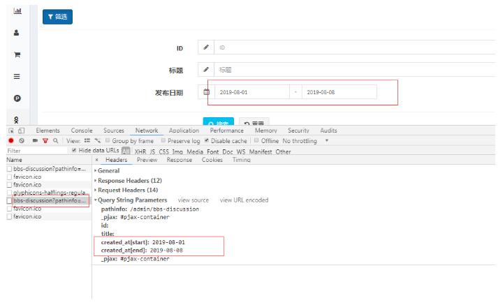Close the request details pane
Image resolution: width=503 pixels, height=305 pixels.
coord(97,160)
